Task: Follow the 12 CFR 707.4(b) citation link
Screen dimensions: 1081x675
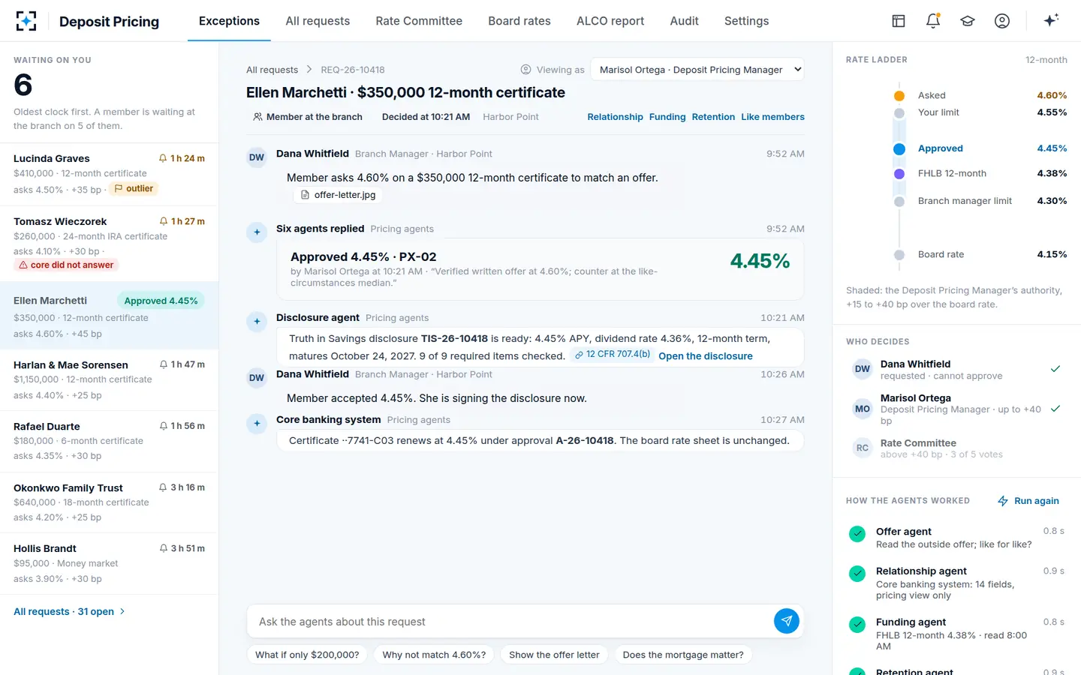Action: click(x=613, y=354)
